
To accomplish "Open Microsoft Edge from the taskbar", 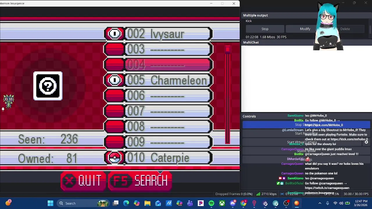I will (x=126, y=203).
